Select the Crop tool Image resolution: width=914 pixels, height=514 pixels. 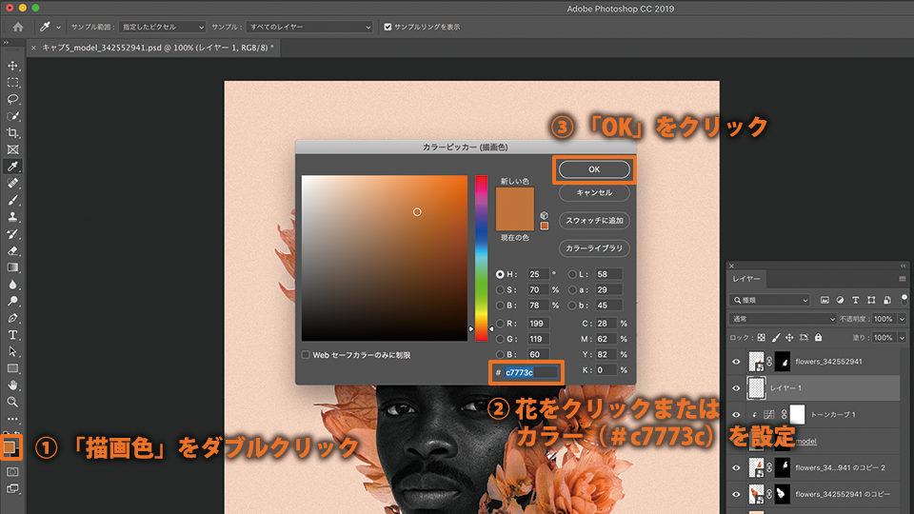coord(12,133)
